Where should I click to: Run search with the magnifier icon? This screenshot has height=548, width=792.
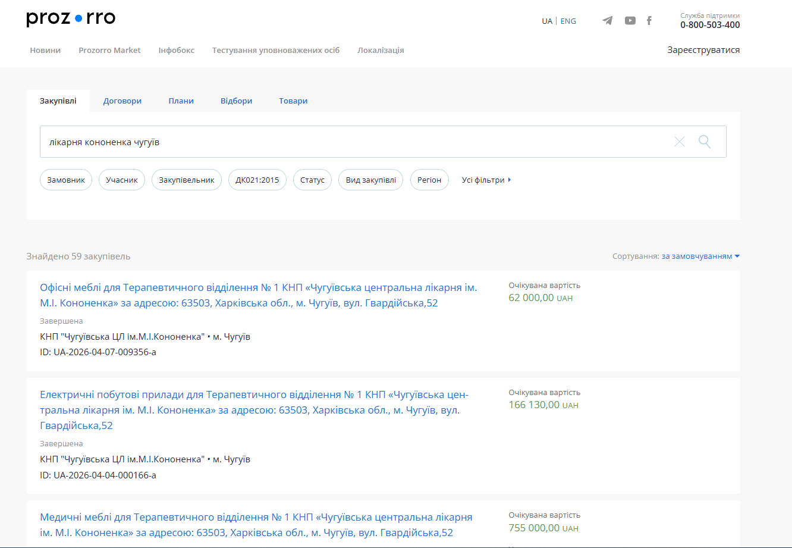(x=705, y=142)
